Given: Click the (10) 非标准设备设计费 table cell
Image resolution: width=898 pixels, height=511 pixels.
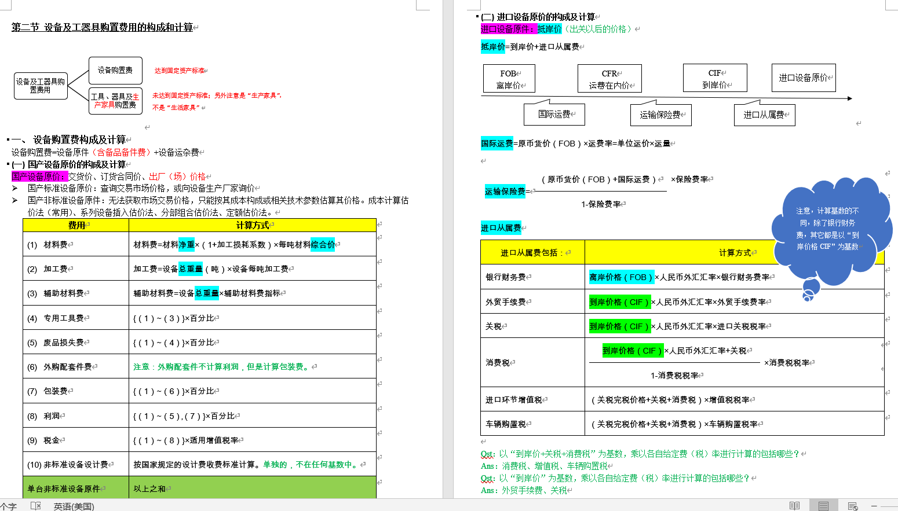Looking at the screenshot, I should click(76, 464).
